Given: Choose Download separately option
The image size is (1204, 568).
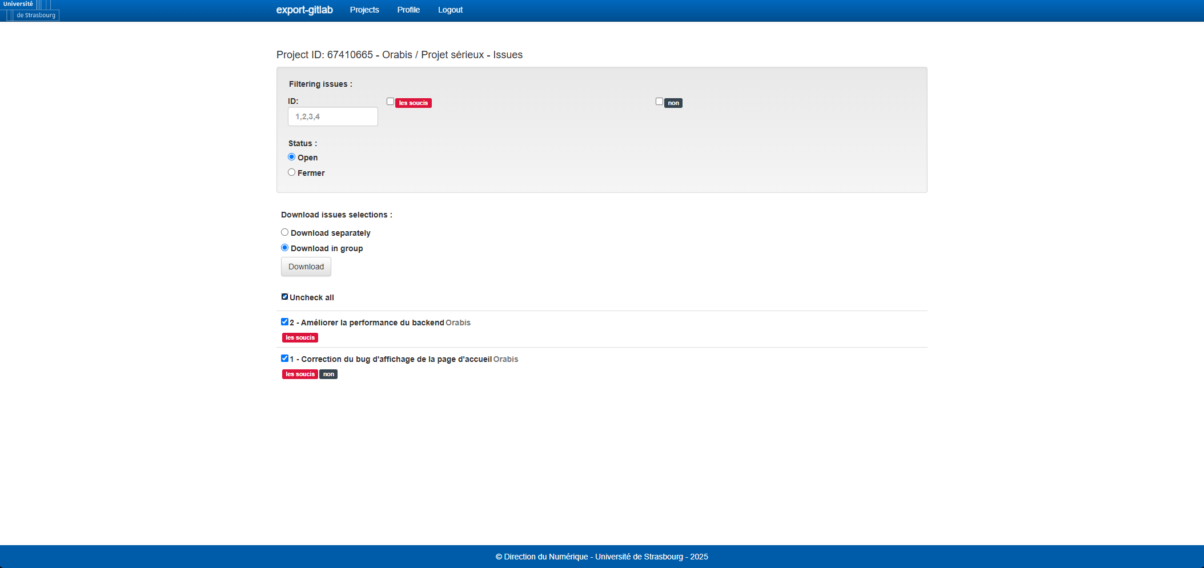Looking at the screenshot, I should click(284, 232).
